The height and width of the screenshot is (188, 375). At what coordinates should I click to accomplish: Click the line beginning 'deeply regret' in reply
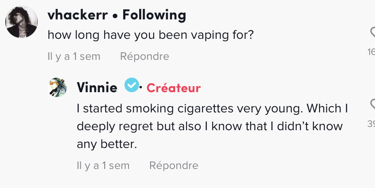(x=210, y=127)
